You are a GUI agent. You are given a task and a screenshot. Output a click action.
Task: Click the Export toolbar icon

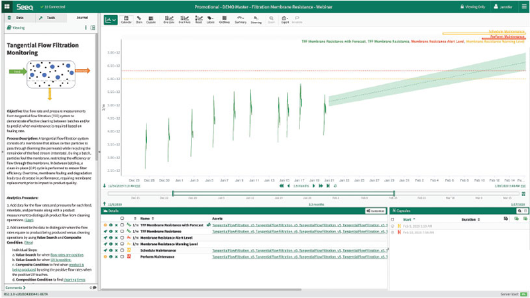tap(285, 20)
